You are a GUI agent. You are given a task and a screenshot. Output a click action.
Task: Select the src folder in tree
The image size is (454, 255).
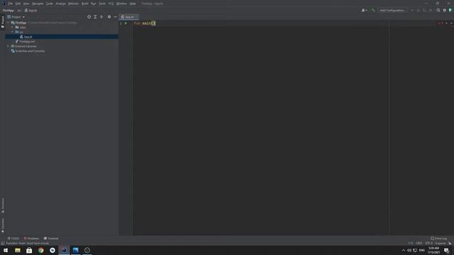pyautogui.click(x=19, y=32)
